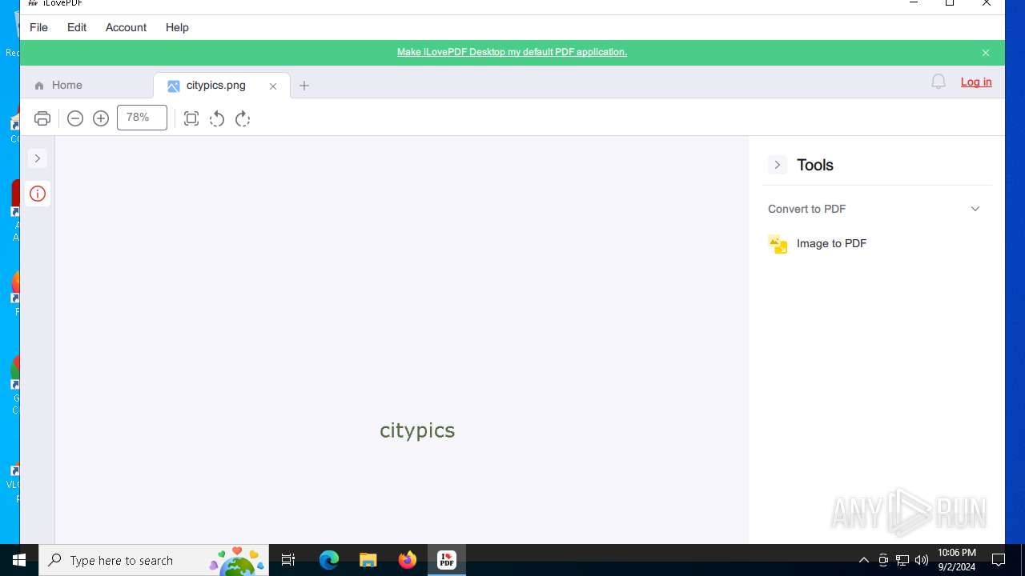Collapse Convert to PDF section
Screen dimensions: 1025x576
(975, 209)
